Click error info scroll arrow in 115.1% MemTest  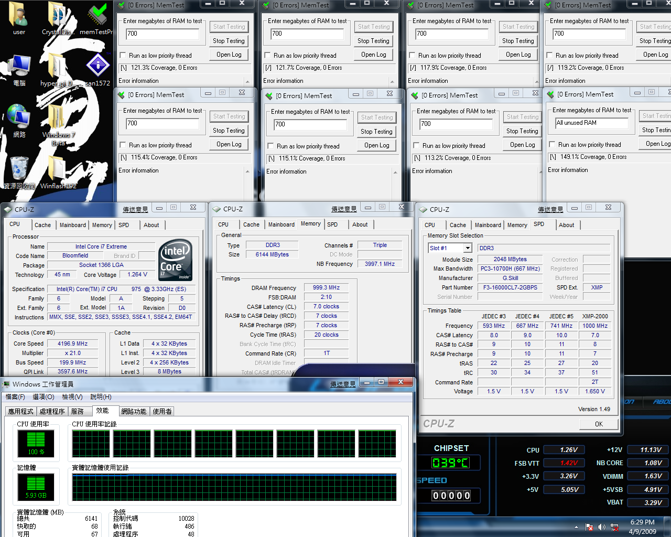pos(395,173)
